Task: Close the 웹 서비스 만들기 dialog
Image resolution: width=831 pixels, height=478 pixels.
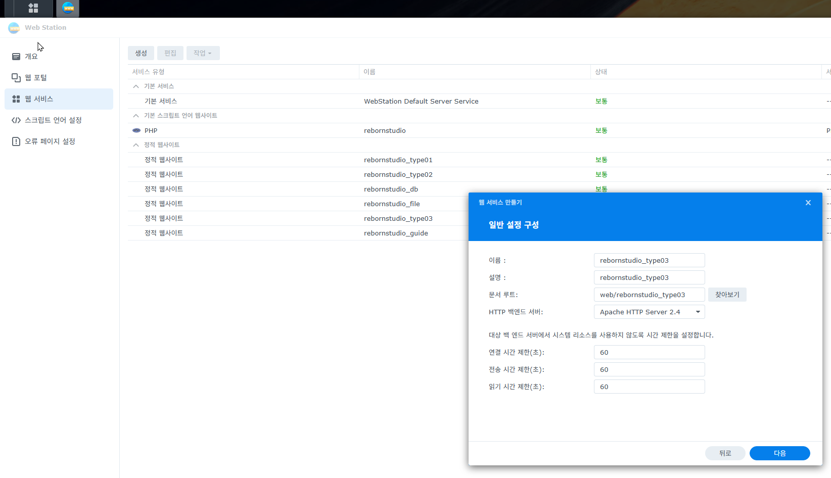Action: (808, 203)
